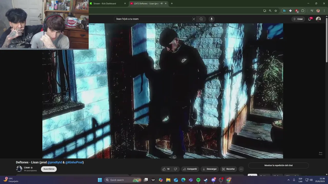
Task: Open the Extensions puzzle menu
Action: pyautogui.click(x=303, y=11)
